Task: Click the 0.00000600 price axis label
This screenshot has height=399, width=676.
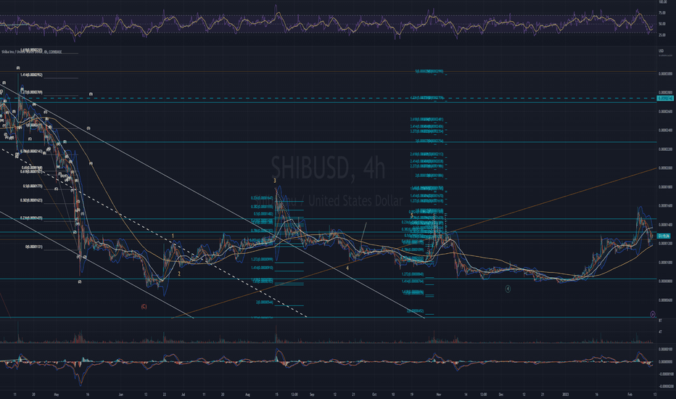Action: 665,300
